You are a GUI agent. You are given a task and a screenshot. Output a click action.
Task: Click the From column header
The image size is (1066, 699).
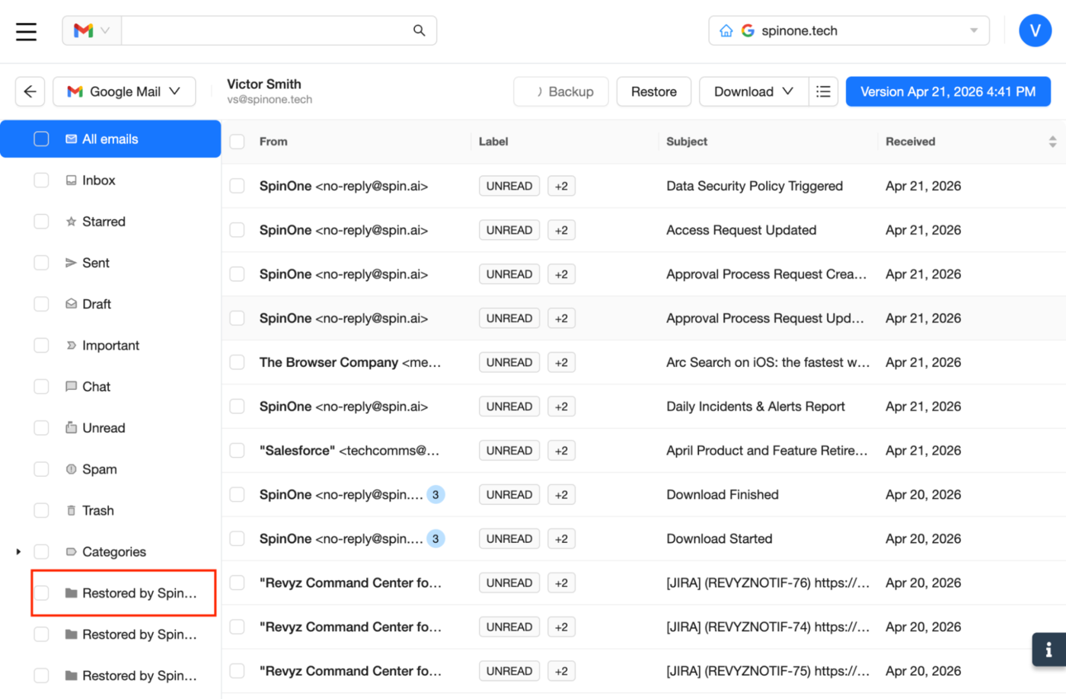coord(273,142)
